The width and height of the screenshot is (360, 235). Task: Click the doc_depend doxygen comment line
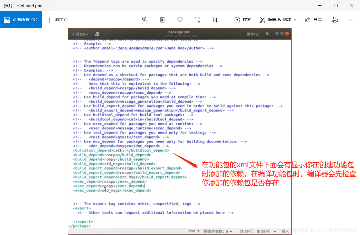pos(121,146)
